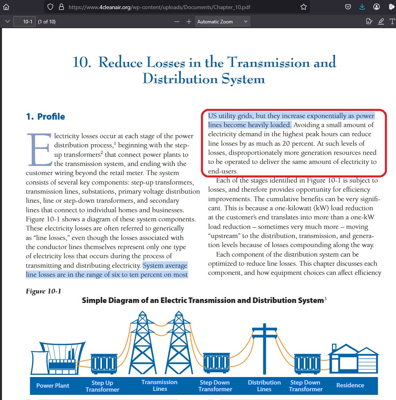Click the 'Residence' diagram label
396x400 pixels.
(350, 385)
